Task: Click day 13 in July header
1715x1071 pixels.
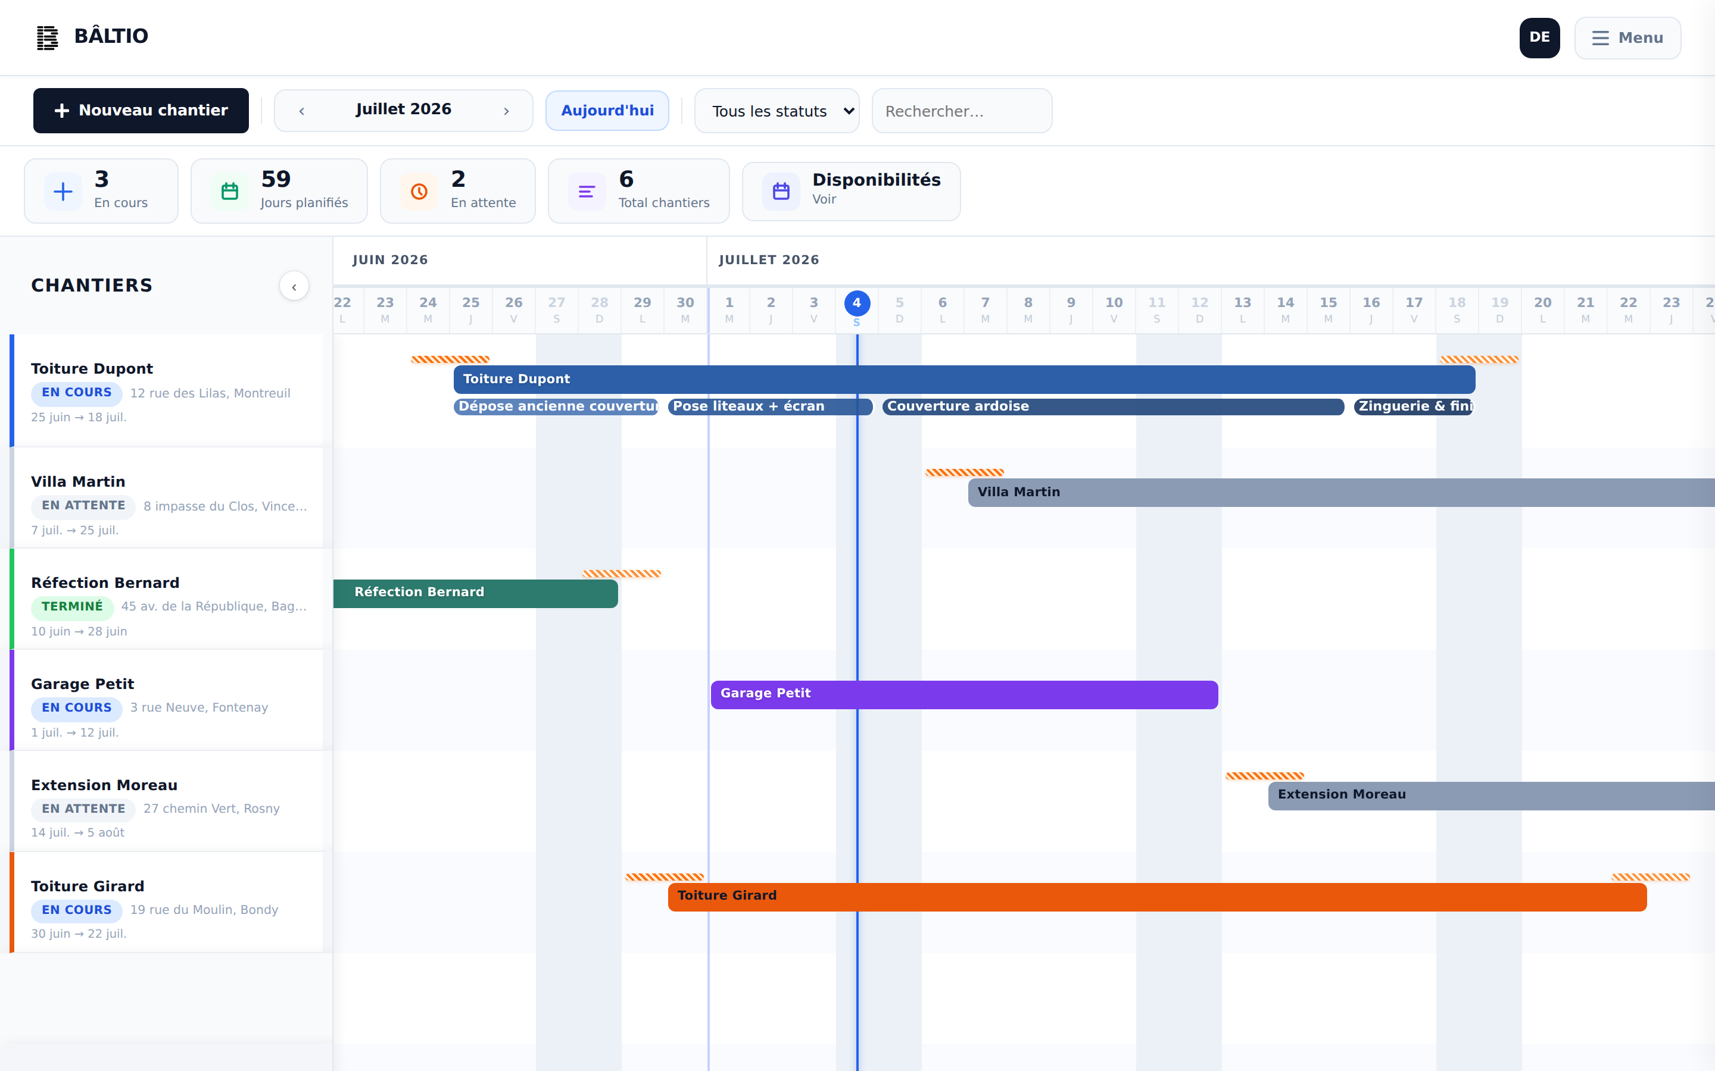Action: [x=1242, y=309]
